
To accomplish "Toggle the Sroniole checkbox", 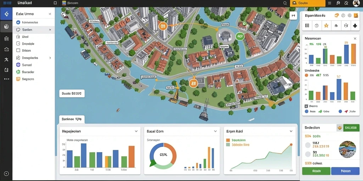I will (x=18, y=43).
